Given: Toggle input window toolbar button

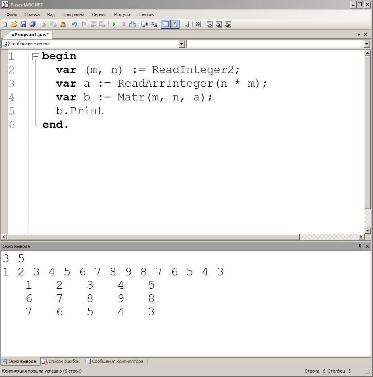Looking at the screenshot, I should [x=175, y=24].
